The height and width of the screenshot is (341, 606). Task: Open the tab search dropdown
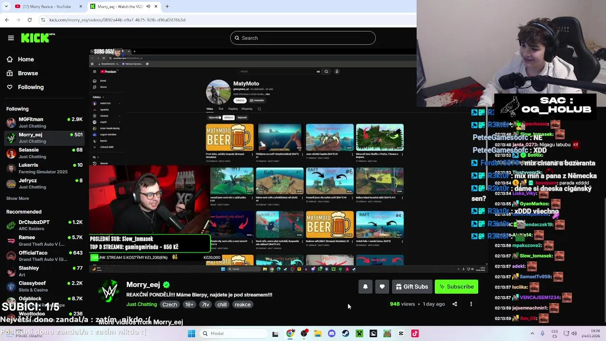(x=7, y=6)
